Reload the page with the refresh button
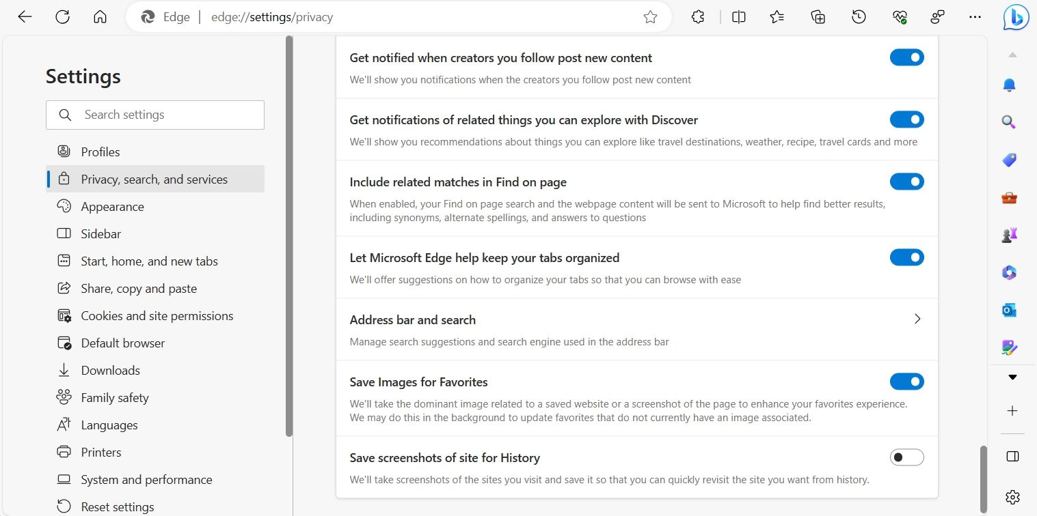This screenshot has height=516, width=1037. coord(62,17)
